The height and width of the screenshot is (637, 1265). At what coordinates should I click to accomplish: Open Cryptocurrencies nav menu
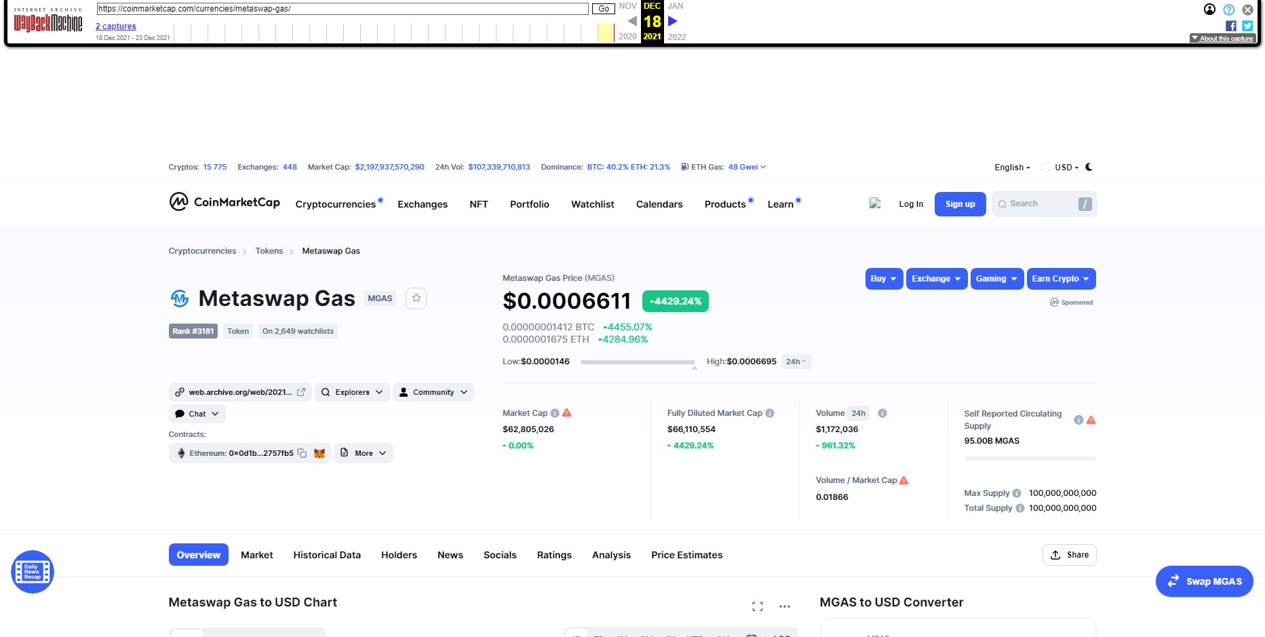(336, 204)
